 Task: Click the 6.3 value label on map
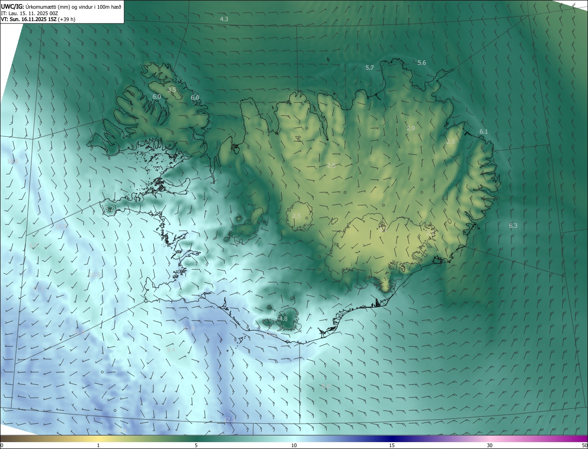513,225
